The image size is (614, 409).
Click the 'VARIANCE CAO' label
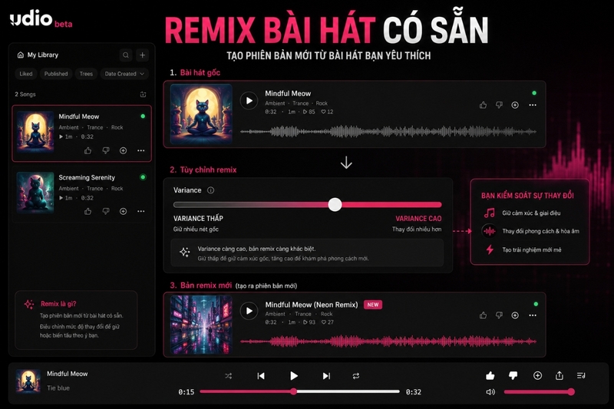(418, 219)
